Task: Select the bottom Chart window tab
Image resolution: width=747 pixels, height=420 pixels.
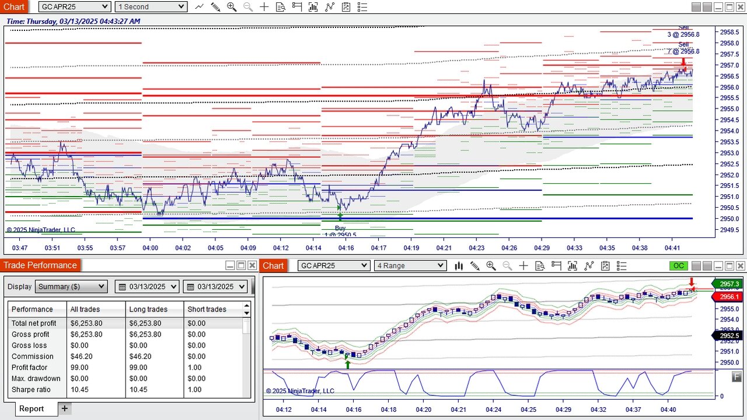Action: click(273, 265)
